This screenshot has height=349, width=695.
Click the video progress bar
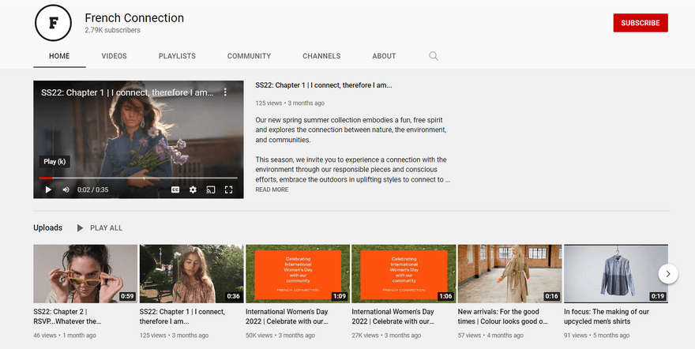point(138,178)
